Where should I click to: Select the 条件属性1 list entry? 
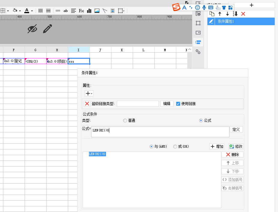click(245, 21)
